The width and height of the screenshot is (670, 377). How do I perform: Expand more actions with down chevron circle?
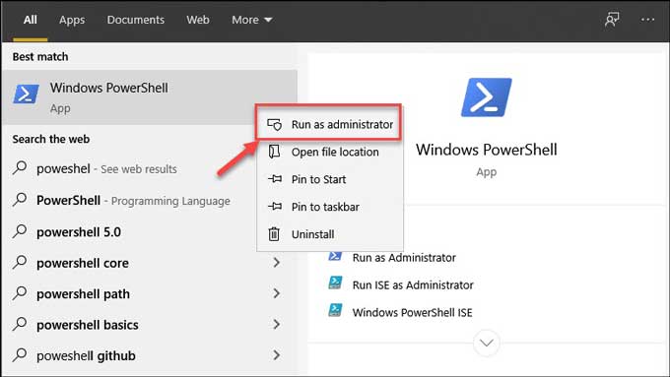pyautogui.click(x=487, y=343)
